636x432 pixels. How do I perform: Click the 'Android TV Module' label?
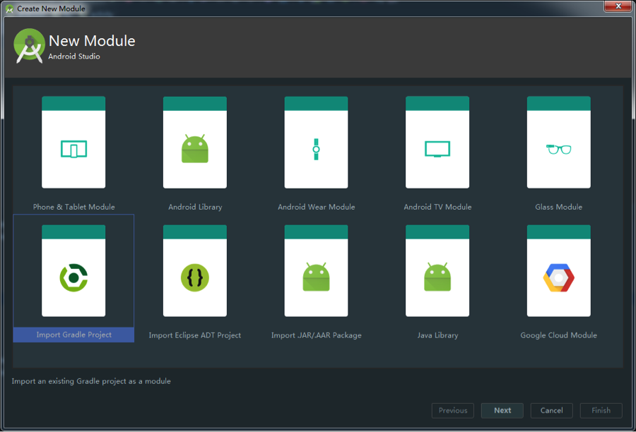(437, 207)
